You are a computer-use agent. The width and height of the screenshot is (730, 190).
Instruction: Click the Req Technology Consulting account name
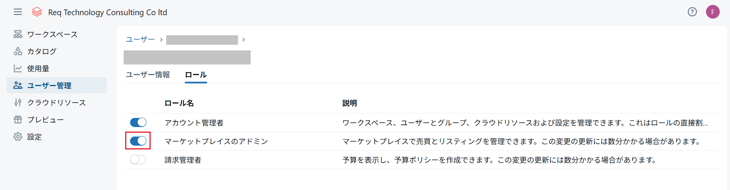click(x=108, y=12)
